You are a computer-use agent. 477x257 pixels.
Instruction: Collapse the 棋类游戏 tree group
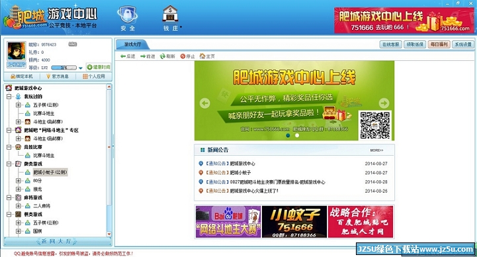point(9,215)
